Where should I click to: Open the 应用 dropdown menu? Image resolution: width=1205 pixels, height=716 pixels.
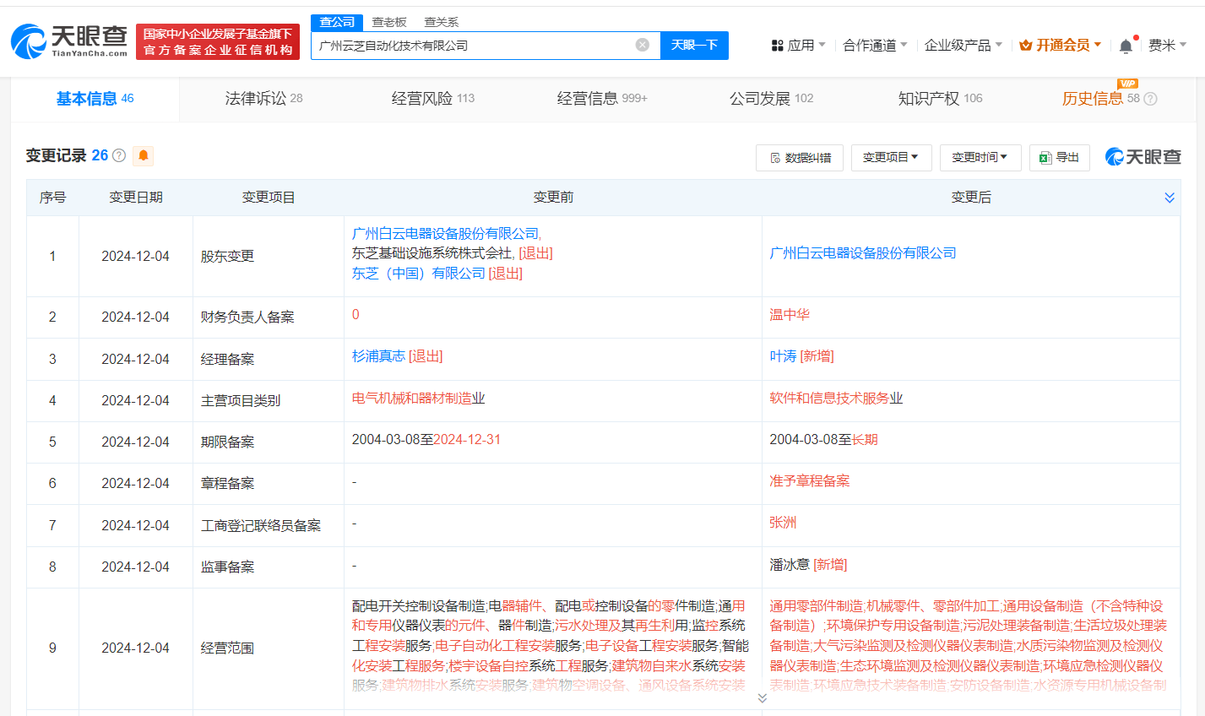click(x=799, y=46)
